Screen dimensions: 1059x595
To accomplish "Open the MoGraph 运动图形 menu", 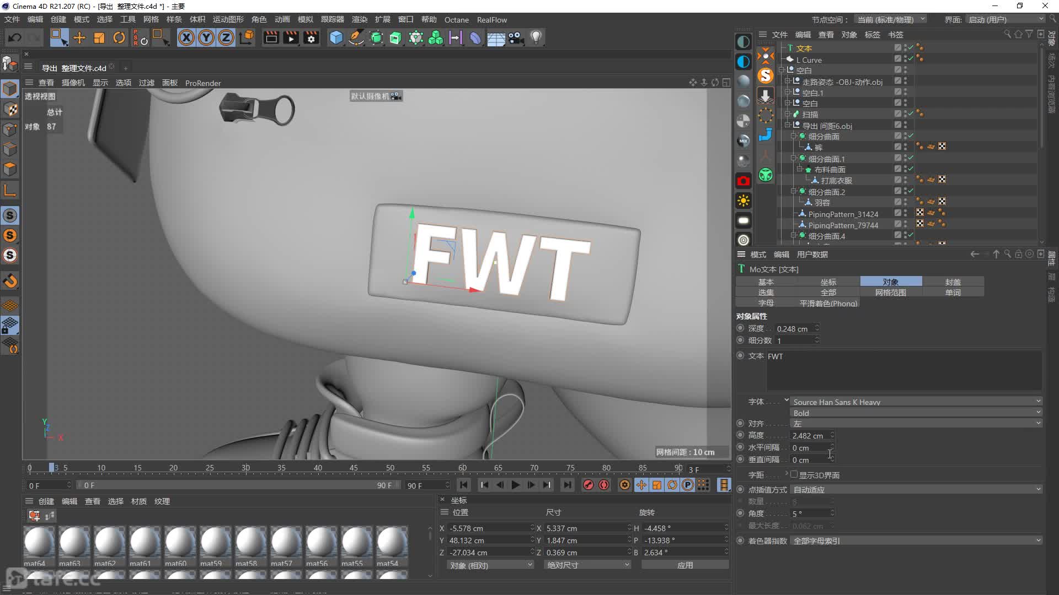I will 228,19.
